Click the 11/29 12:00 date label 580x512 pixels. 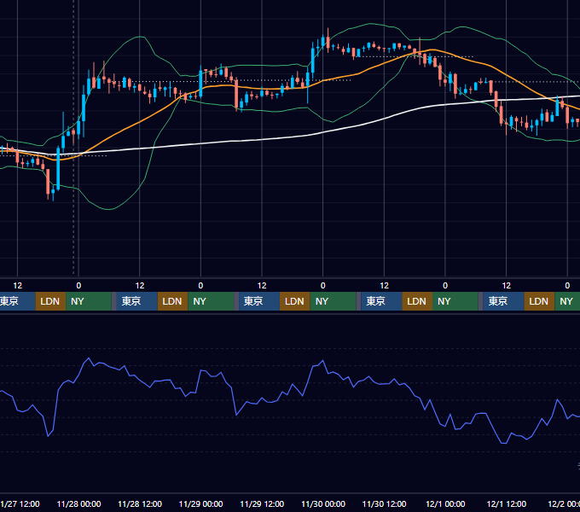point(262,503)
